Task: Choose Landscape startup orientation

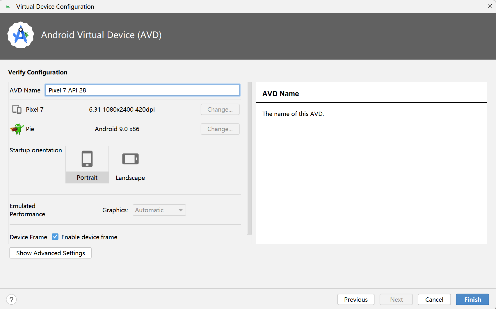Action: click(x=130, y=165)
